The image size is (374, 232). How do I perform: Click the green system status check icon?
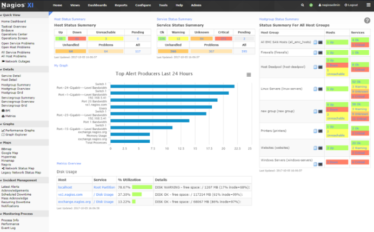pos(311,5)
